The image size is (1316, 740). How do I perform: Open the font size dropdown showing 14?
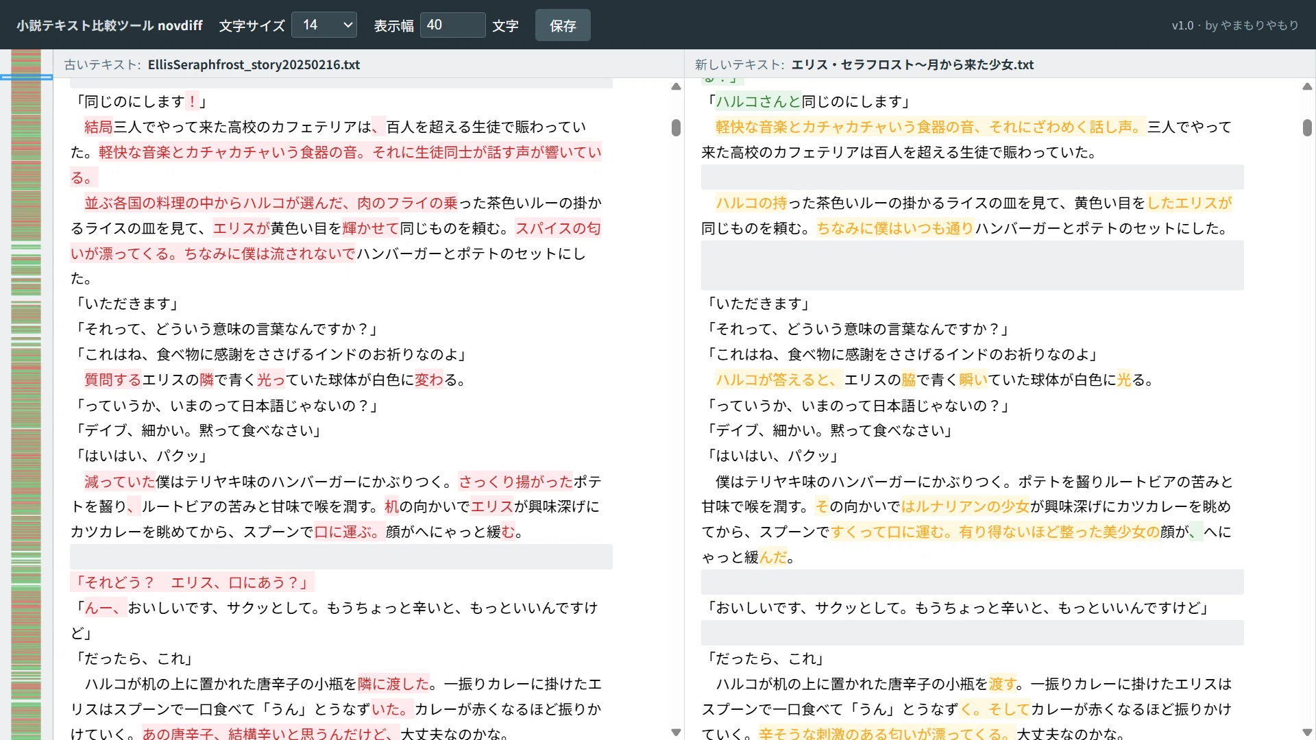[x=324, y=25]
